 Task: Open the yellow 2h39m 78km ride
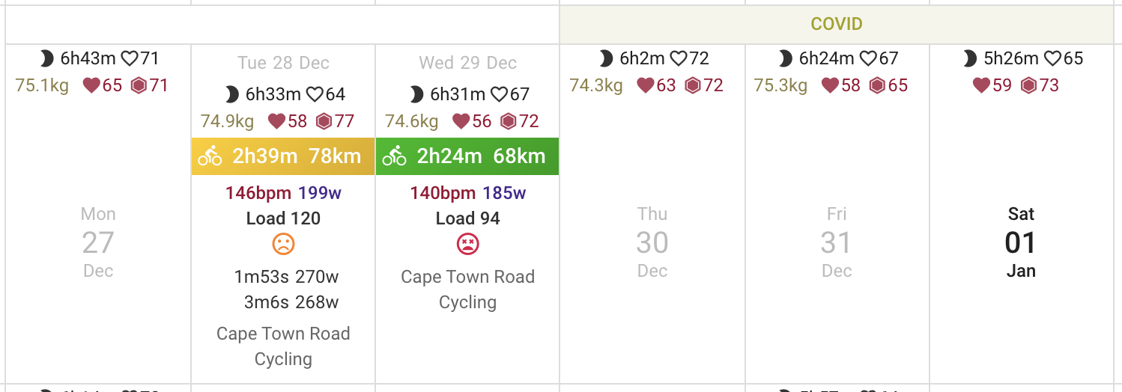297,156
